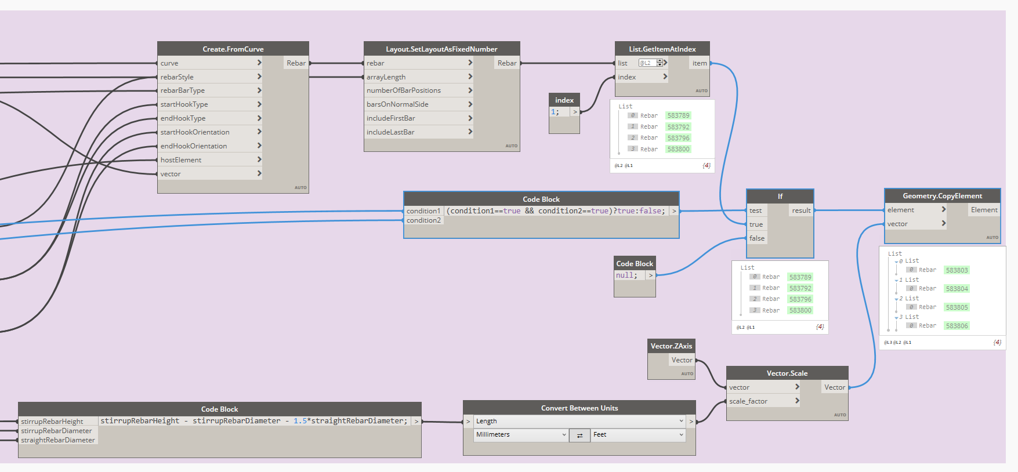Click the null Code Block output arrow
The height and width of the screenshot is (472, 1018).
pos(651,275)
